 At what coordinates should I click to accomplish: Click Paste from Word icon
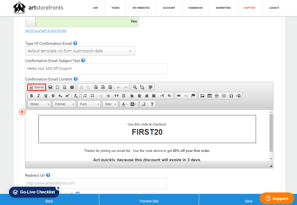click(x=110, y=87)
